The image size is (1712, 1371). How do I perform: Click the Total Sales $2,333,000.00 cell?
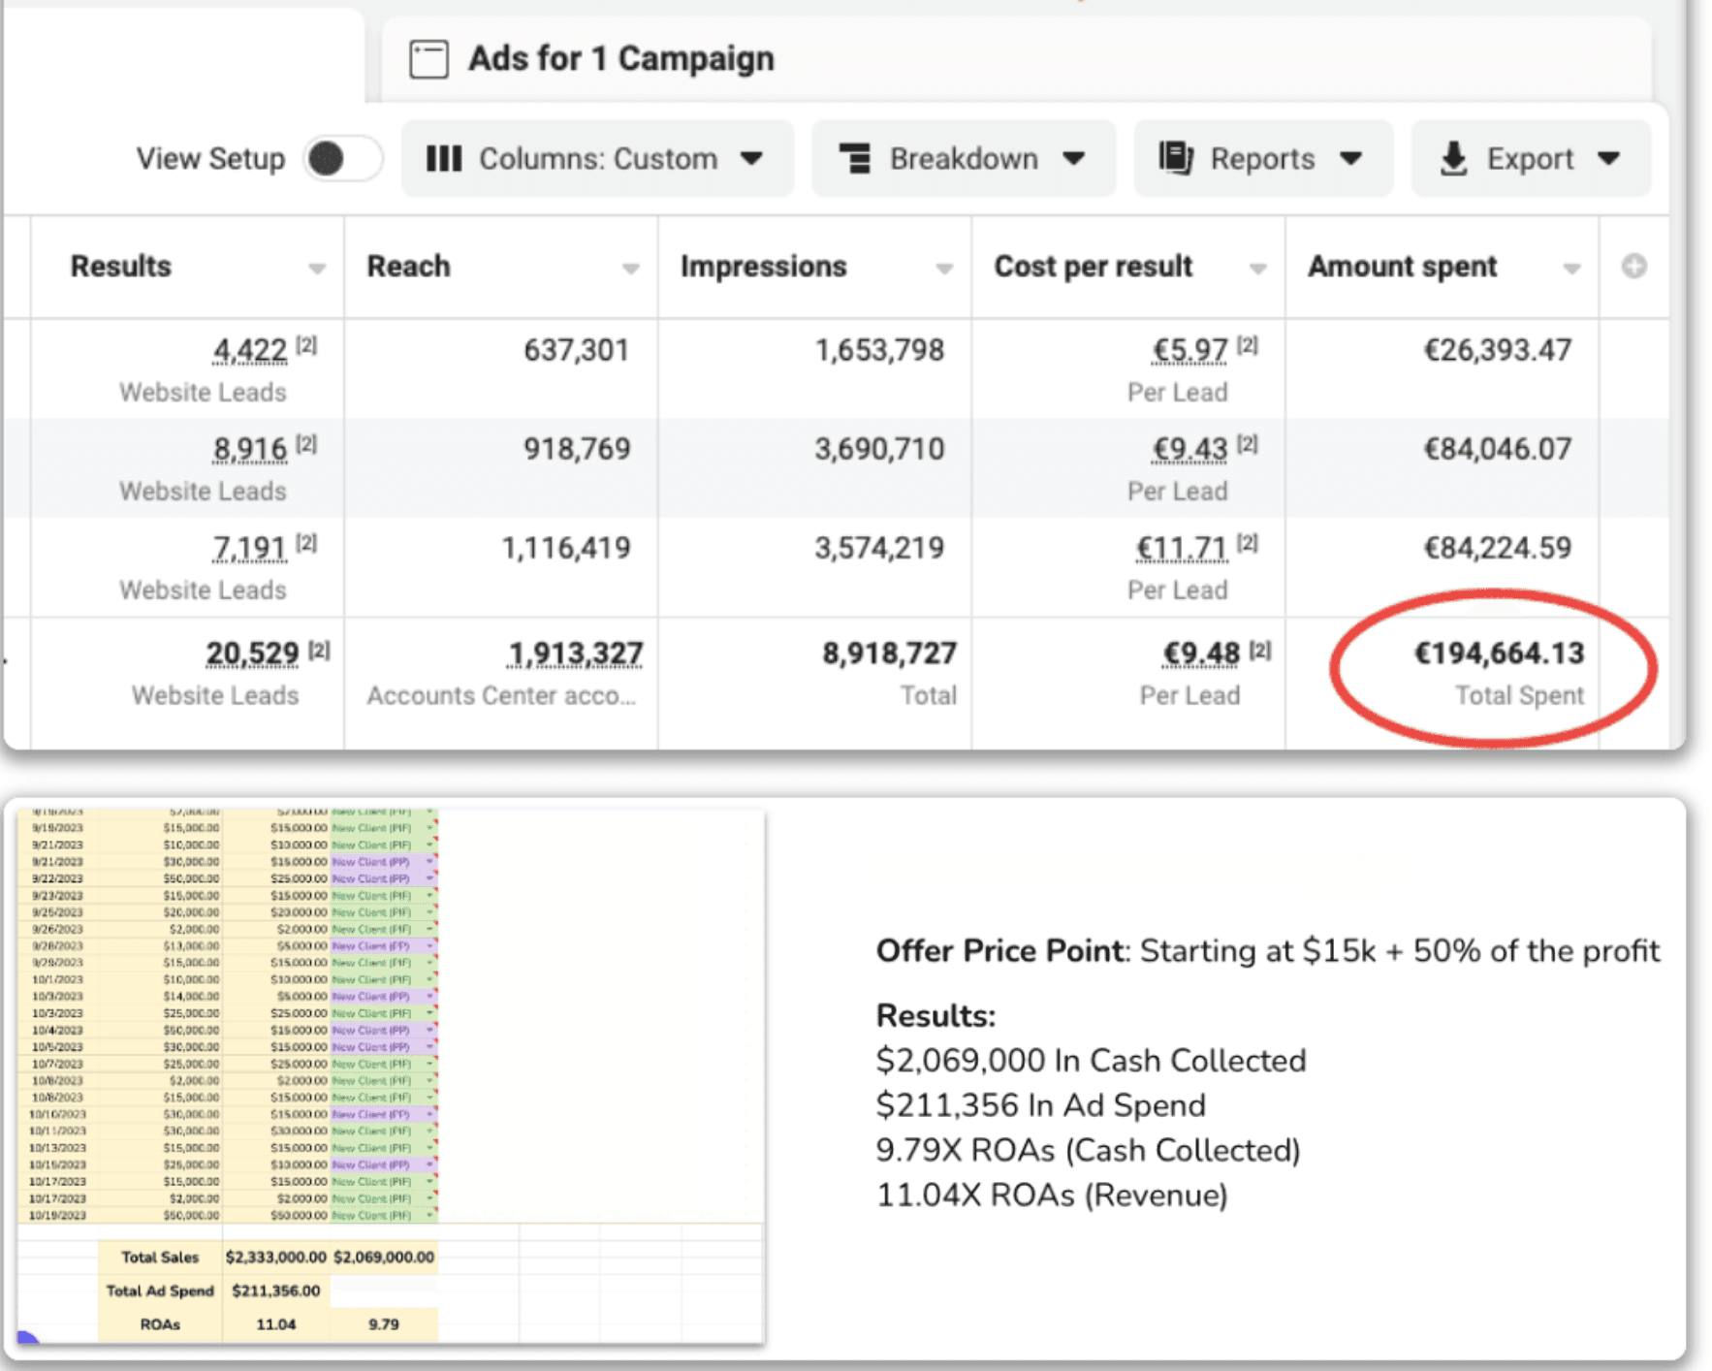coord(276,1258)
